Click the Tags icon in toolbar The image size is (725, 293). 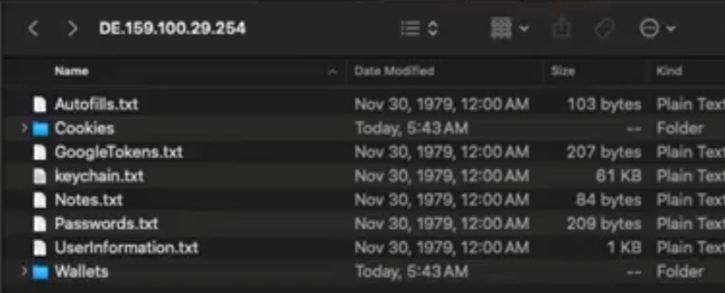pos(604,29)
